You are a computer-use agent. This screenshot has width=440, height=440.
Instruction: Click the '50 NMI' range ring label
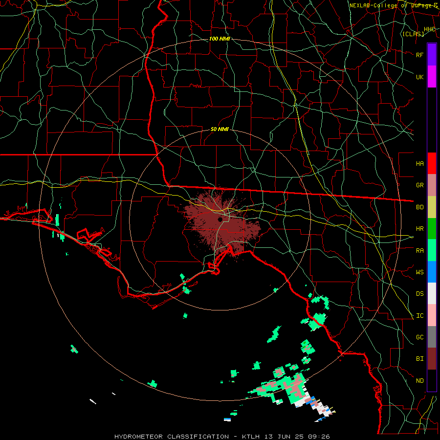[220, 129]
